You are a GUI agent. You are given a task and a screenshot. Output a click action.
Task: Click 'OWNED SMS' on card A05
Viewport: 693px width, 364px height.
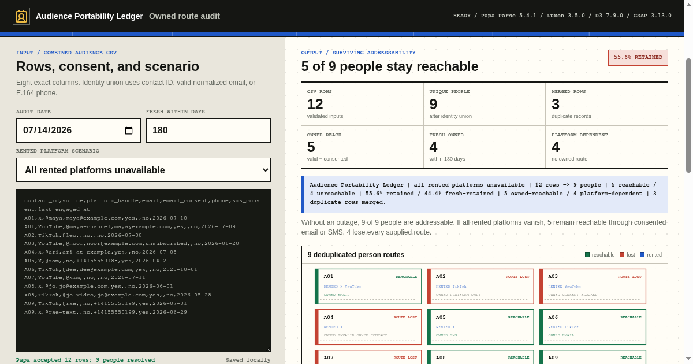tap(448, 335)
